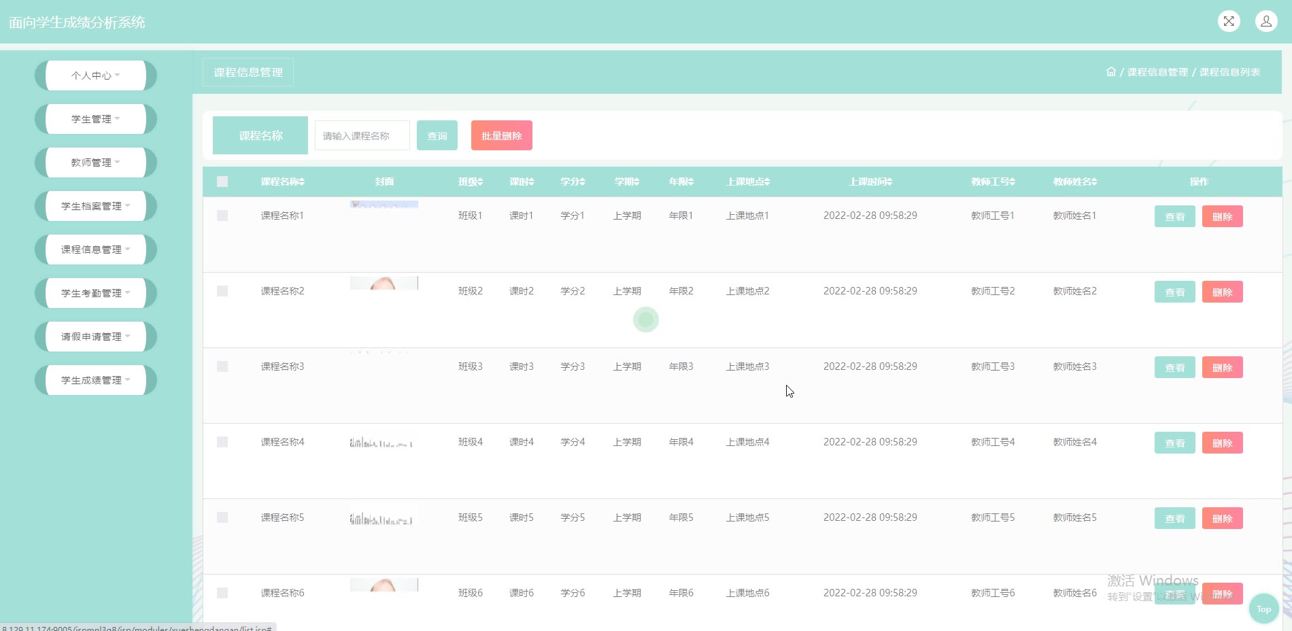1292x631 pixels.
Task: Check the box for 课程名称3 row
Action: click(x=222, y=366)
